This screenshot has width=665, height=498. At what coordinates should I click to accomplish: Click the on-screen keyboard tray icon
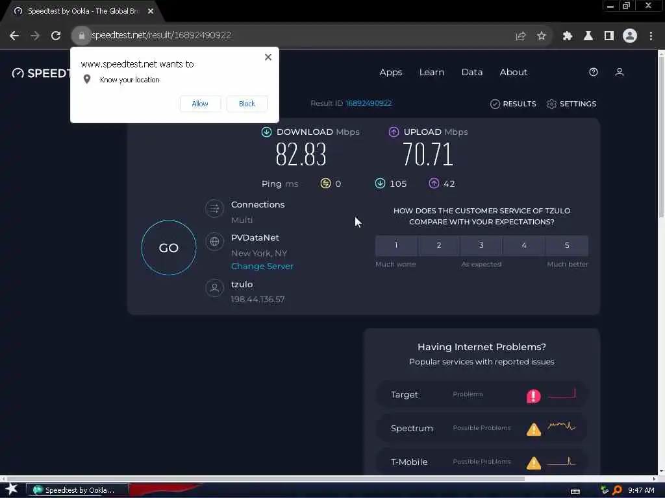click(x=575, y=492)
